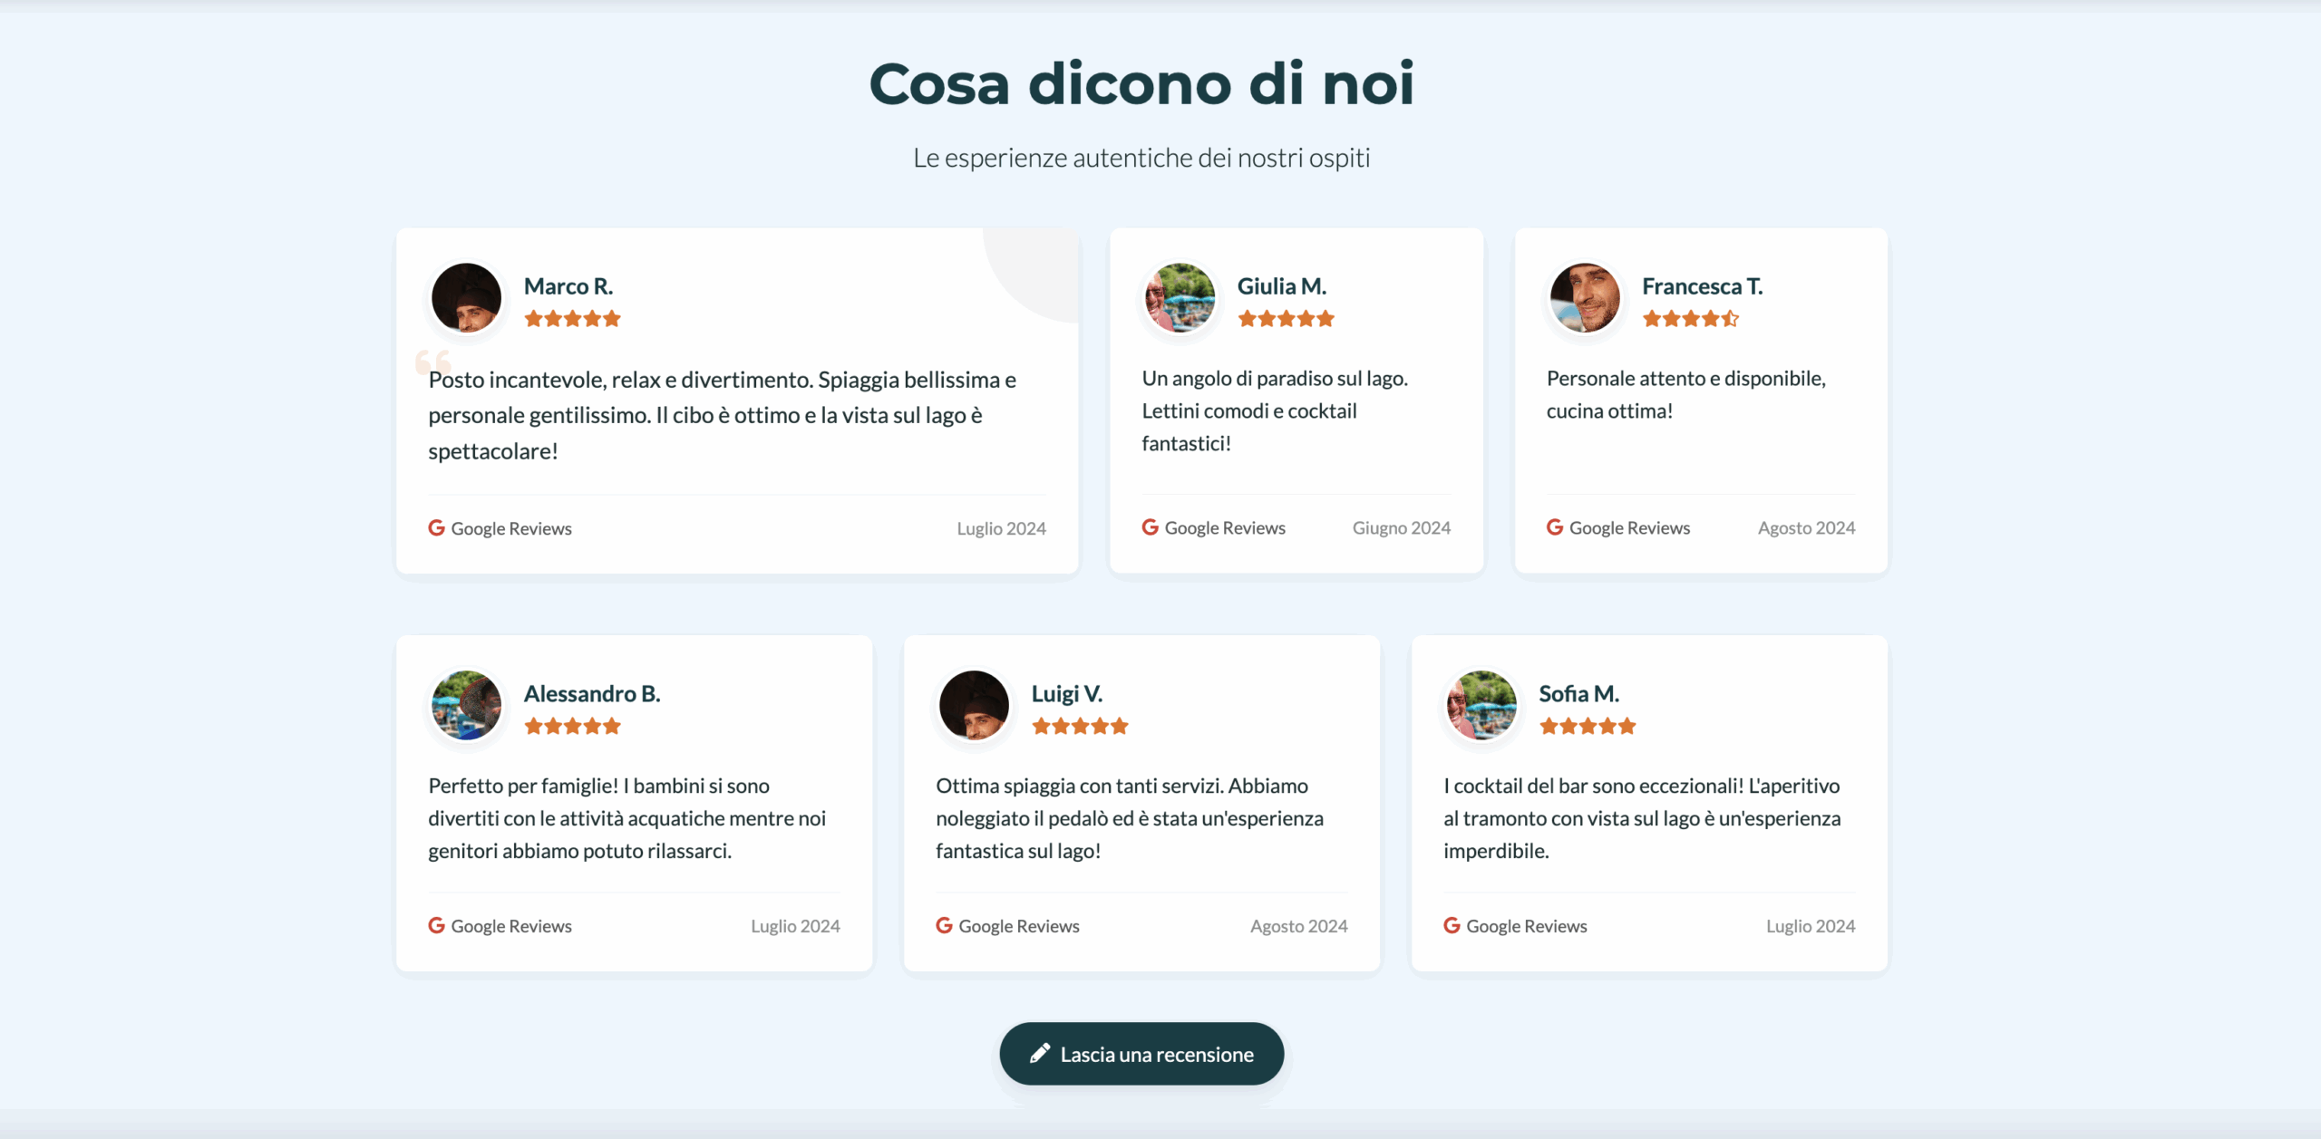
Task: Click Google G icon in Luigi V. card
Action: tap(944, 925)
